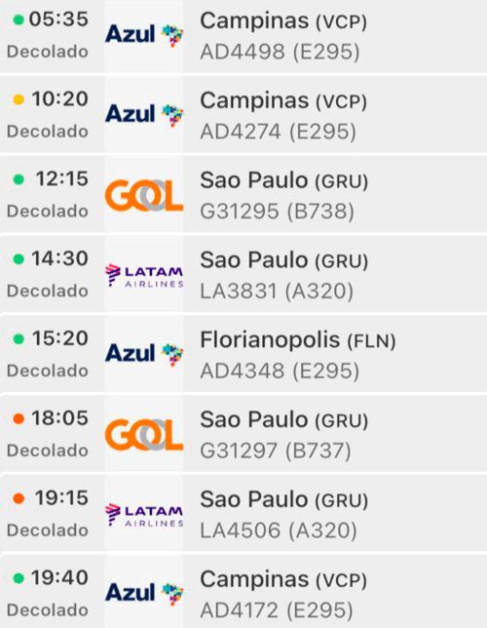The width and height of the screenshot is (487, 628).
Task: Click the 19:40 Decolado departure time
Action: coord(48,593)
